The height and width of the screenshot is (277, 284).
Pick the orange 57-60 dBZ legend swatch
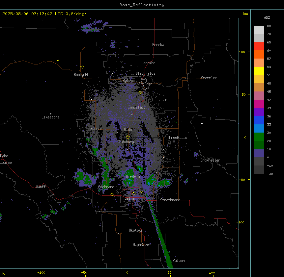point(259,54)
